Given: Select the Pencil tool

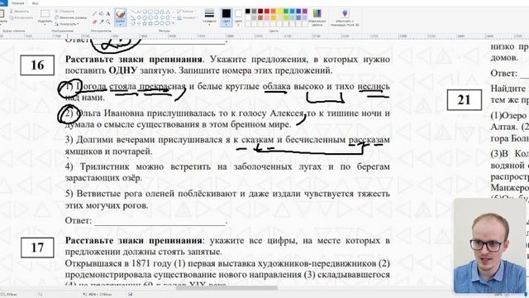Looking at the screenshot, I should pyautogui.click(x=95, y=14).
